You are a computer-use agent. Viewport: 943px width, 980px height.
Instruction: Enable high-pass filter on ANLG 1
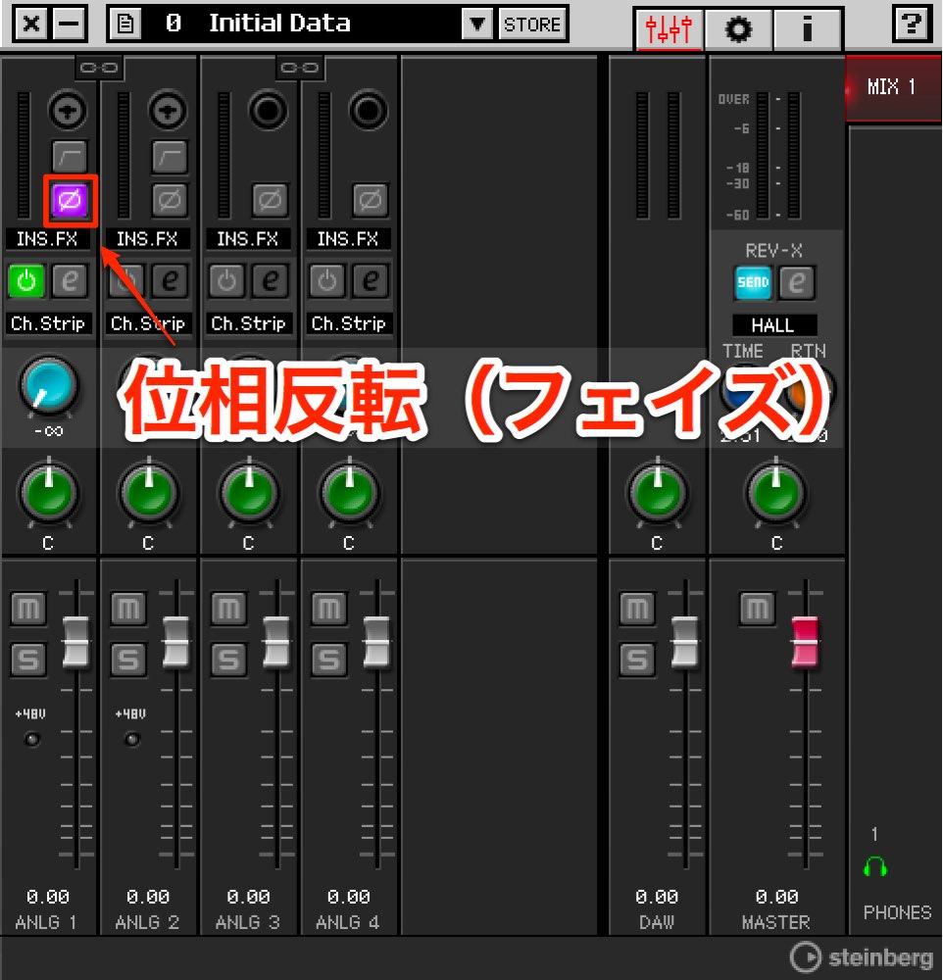coord(69,156)
